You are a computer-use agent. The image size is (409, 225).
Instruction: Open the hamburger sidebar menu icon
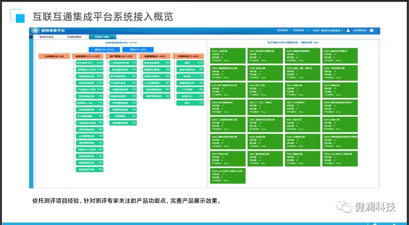point(31,37)
